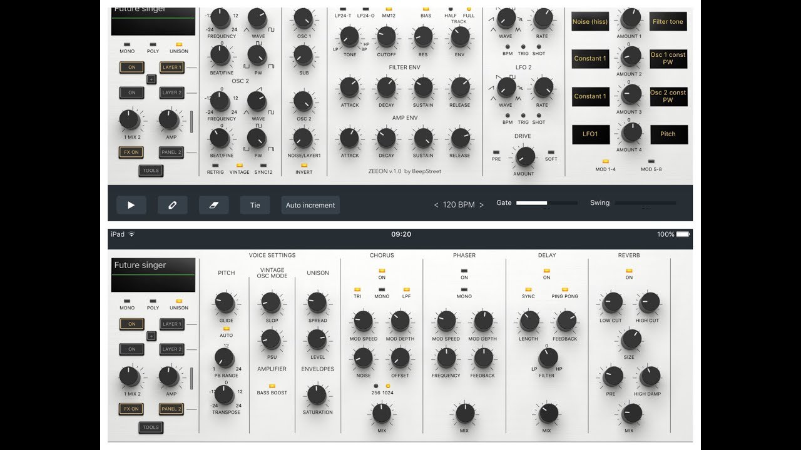The image size is (801, 450).
Task: Click the AMP ENV RELEASE knob
Action: click(x=460, y=137)
